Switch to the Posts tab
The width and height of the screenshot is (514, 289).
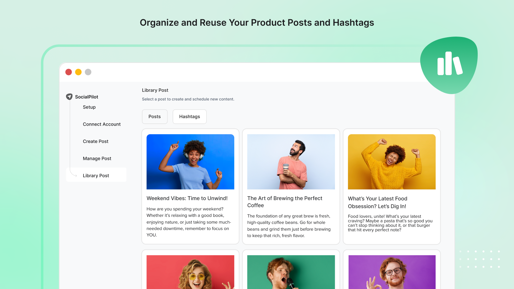(x=155, y=117)
